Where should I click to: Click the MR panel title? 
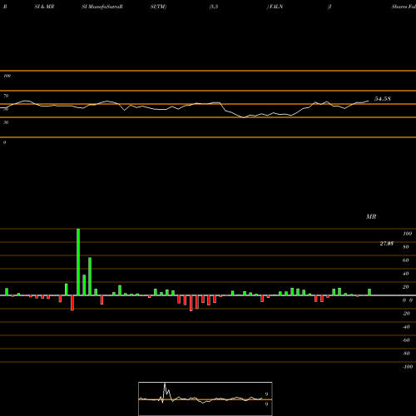(x=371, y=216)
